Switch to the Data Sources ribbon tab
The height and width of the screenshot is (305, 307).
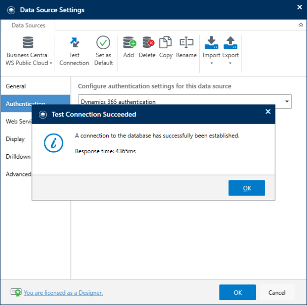[x=29, y=25]
